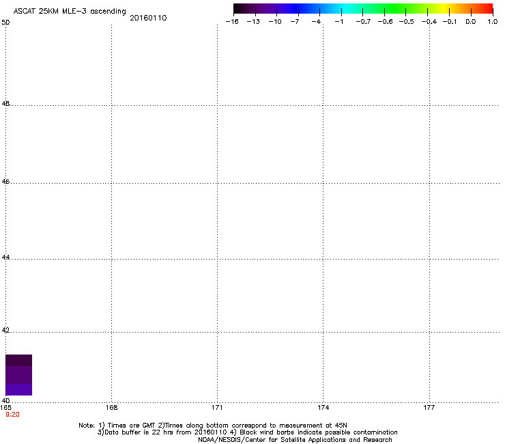The image size is (505, 444).
Task: Click longitude label 177
Action: pyautogui.click(x=429, y=408)
